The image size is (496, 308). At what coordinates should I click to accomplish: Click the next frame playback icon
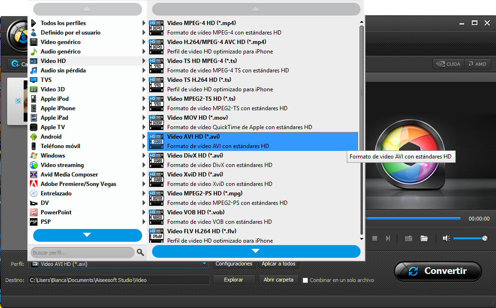(x=388, y=238)
